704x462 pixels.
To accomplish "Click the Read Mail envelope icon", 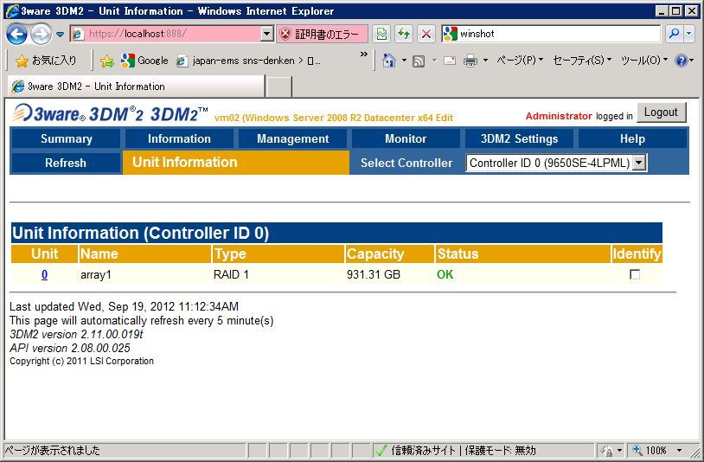I will (450, 61).
